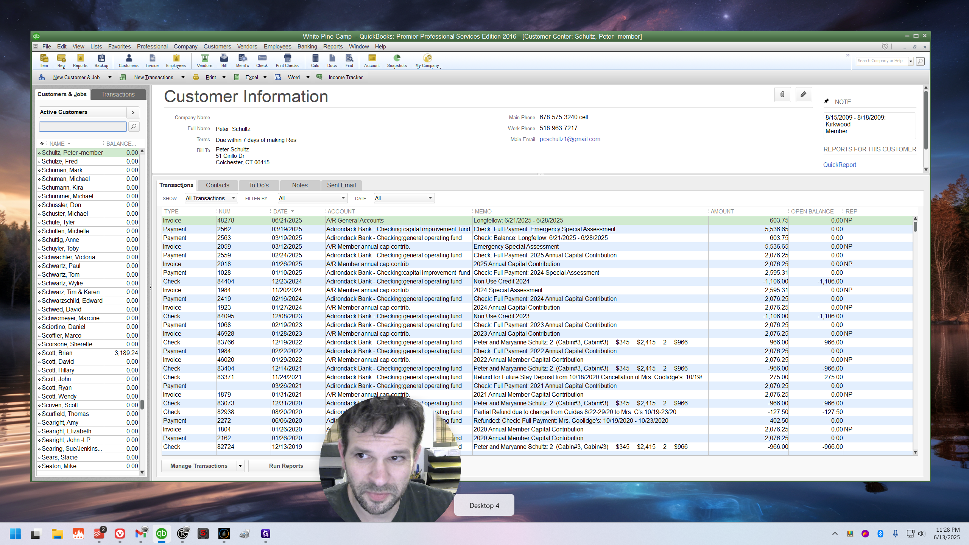The image size is (969, 545).
Task: Open the Reports toolbar icon
Action: click(80, 61)
